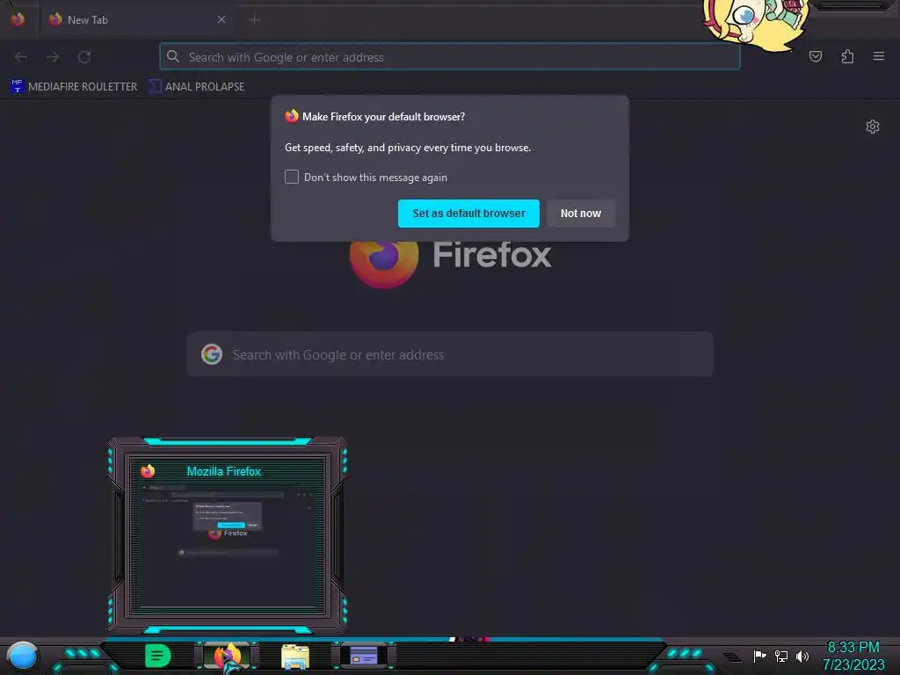Click the clock showing 8:33 PM
The image size is (900, 675).
click(x=853, y=648)
